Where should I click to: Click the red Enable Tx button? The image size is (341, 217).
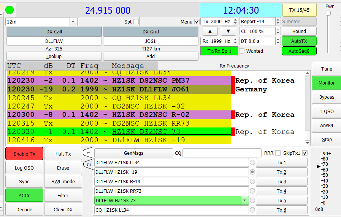(x=24, y=154)
